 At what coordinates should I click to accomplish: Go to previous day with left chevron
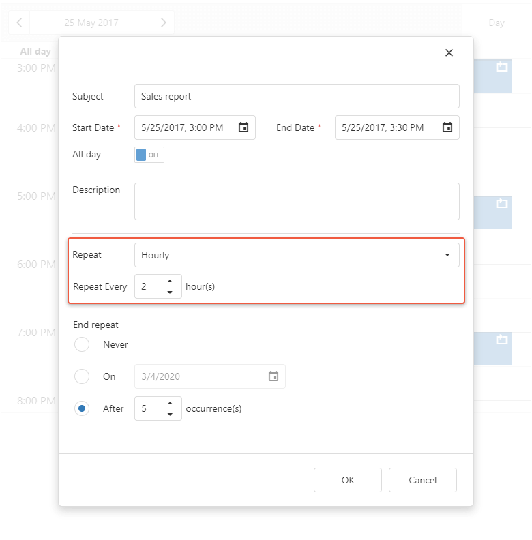coord(19,22)
